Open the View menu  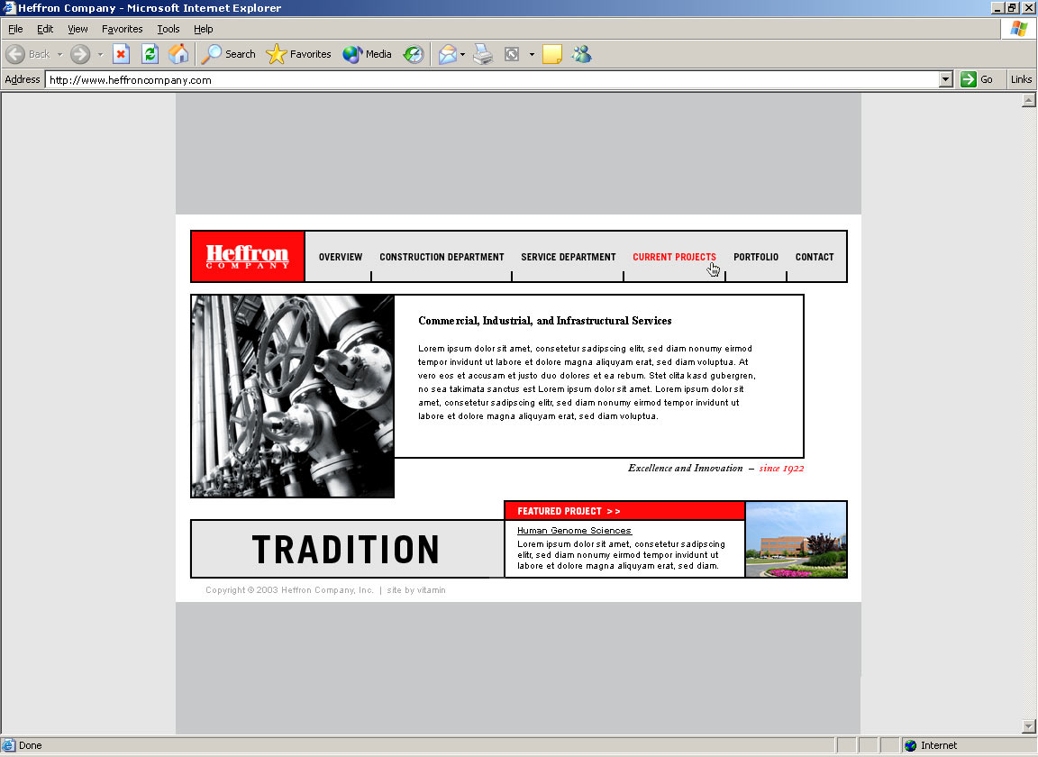click(77, 29)
